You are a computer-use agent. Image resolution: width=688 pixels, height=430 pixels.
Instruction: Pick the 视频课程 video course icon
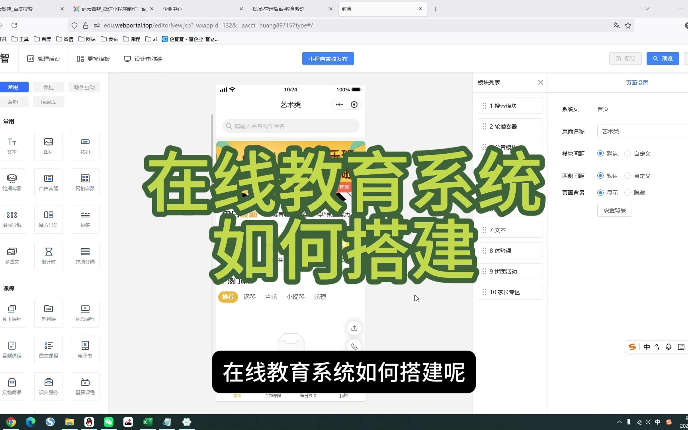pos(85,313)
